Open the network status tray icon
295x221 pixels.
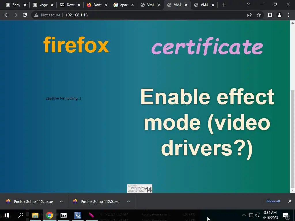(251, 215)
